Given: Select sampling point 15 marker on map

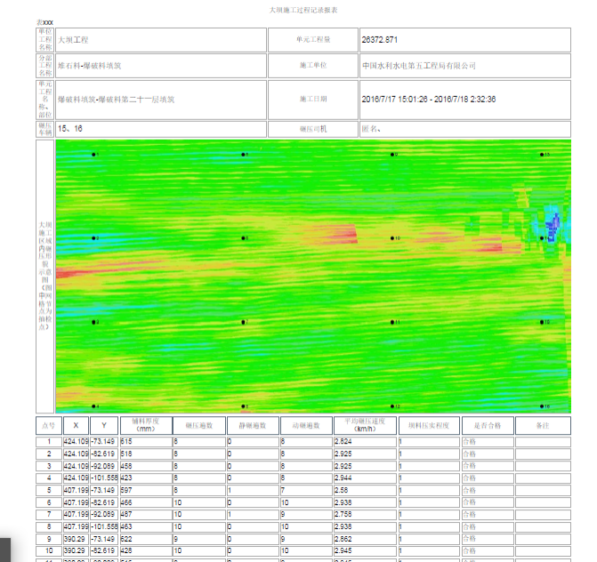Looking at the screenshot, I should click(x=542, y=322).
